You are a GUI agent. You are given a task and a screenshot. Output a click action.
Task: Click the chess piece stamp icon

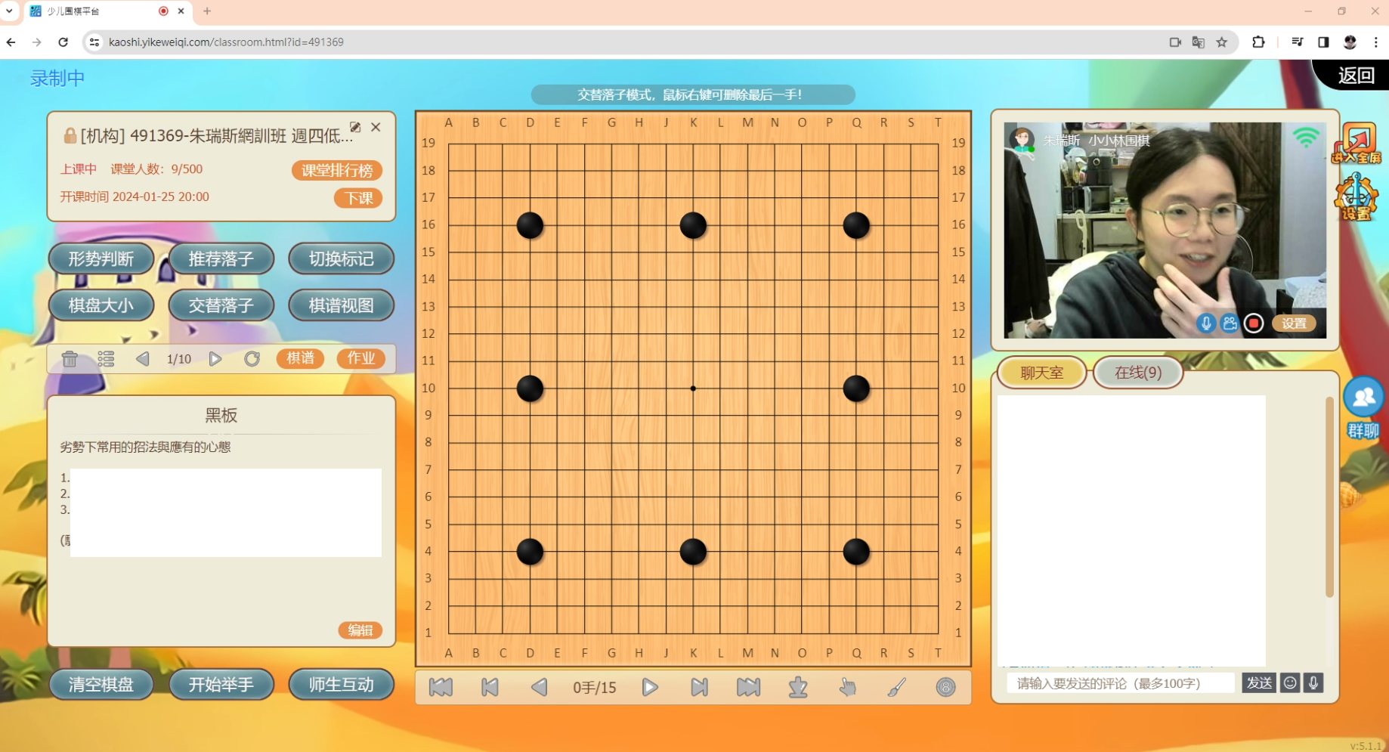tap(798, 687)
